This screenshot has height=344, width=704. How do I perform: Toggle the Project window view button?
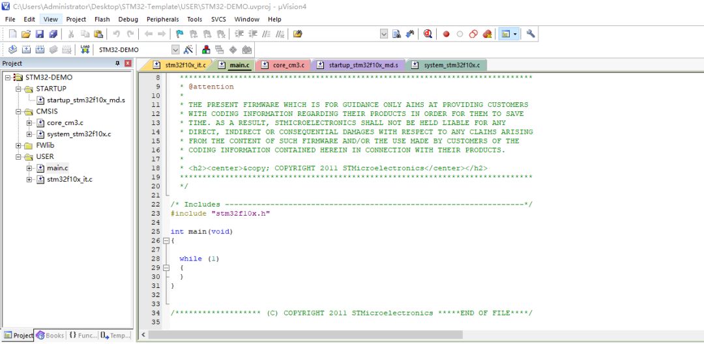pos(506,34)
